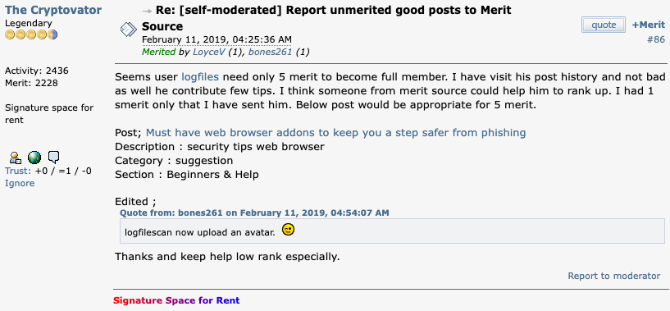Ignore this user via the Ignore link
This screenshot has width=670, height=311.
20,183
